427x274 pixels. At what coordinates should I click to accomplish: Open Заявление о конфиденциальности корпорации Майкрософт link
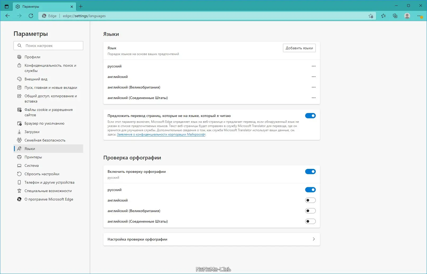click(161, 134)
